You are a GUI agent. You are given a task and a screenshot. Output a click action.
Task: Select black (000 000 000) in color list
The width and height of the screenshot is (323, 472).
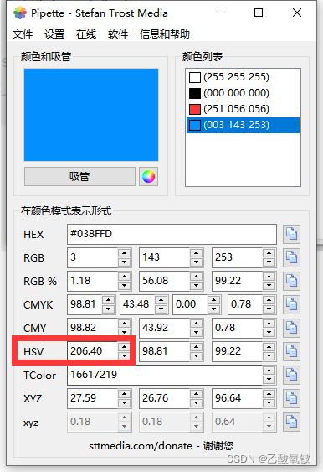coord(243,93)
